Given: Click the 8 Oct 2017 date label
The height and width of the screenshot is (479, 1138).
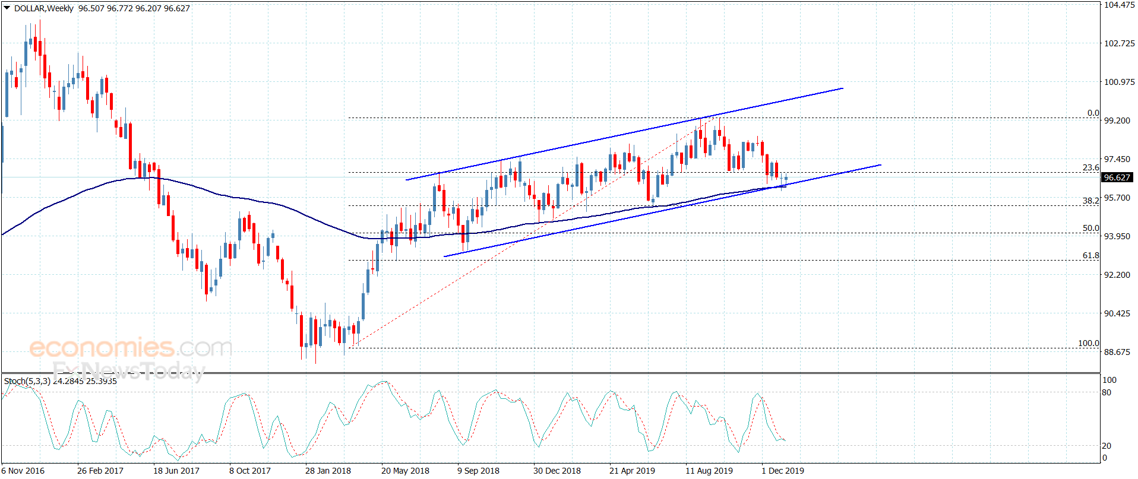Looking at the screenshot, I should coord(250,471).
